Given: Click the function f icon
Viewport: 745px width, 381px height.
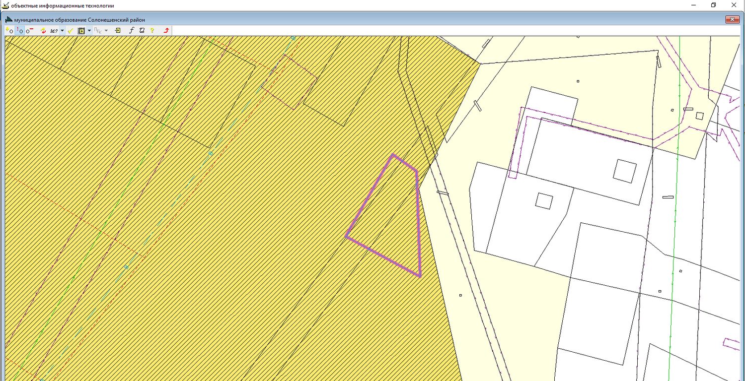Looking at the screenshot, I should pos(132,30).
